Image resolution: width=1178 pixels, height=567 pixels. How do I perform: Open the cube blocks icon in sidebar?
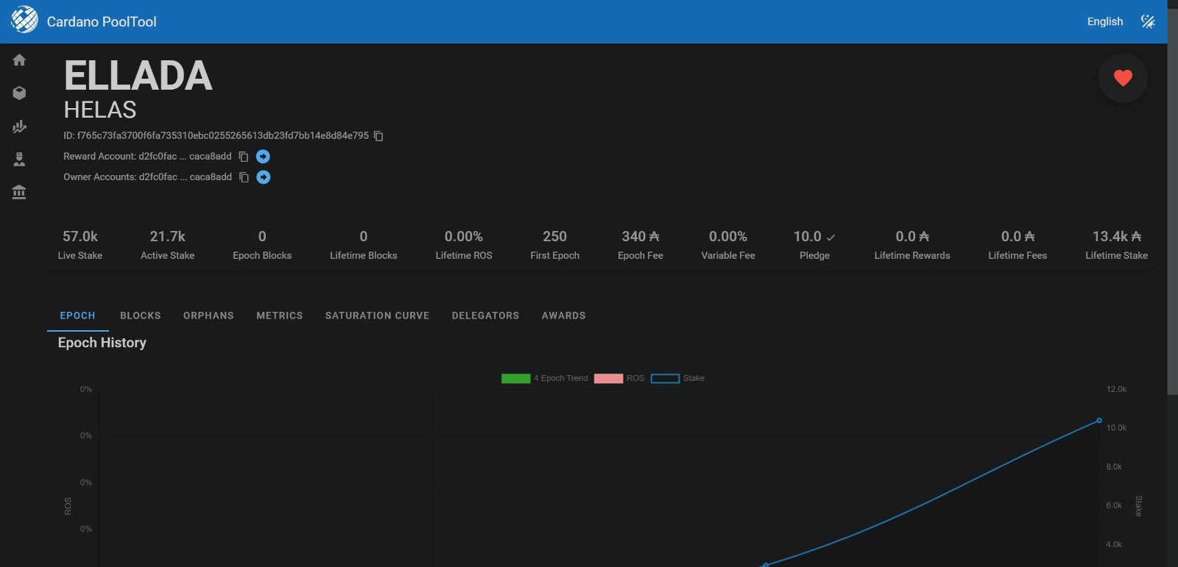coord(19,93)
